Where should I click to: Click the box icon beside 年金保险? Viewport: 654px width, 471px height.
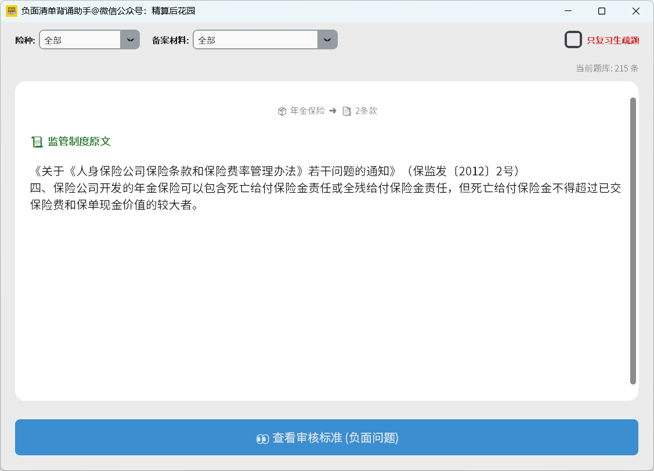(x=282, y=111)
